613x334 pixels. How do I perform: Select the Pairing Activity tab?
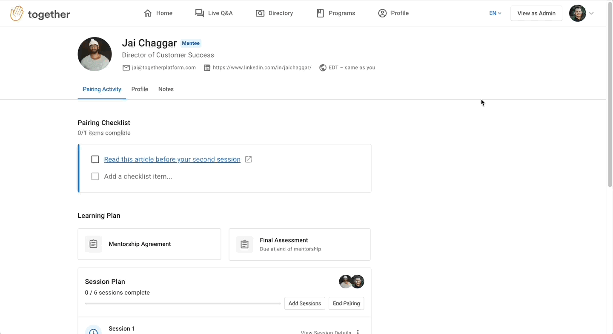[x=102, y=89]
